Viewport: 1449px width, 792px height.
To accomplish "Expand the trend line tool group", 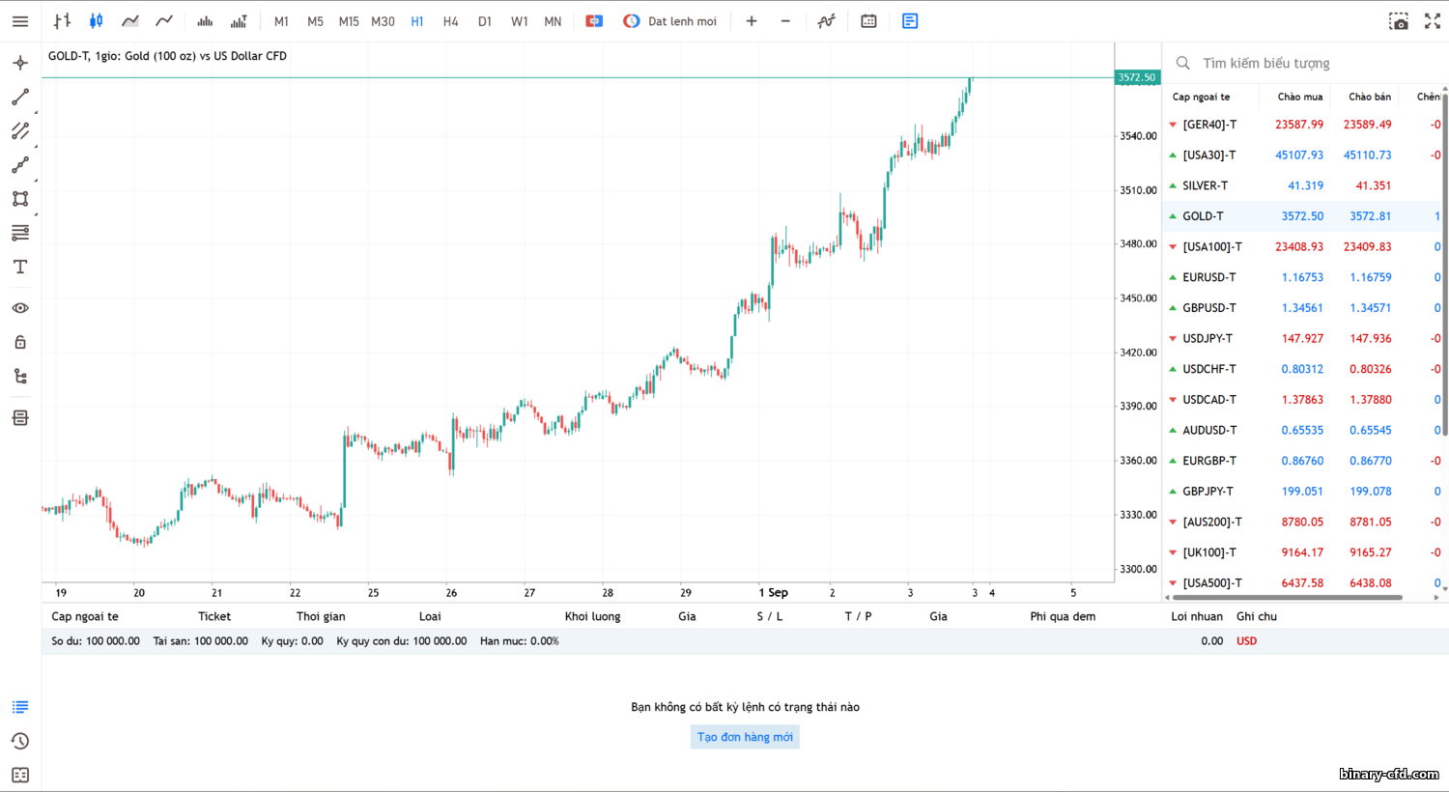I will click(x=20, y=98).
